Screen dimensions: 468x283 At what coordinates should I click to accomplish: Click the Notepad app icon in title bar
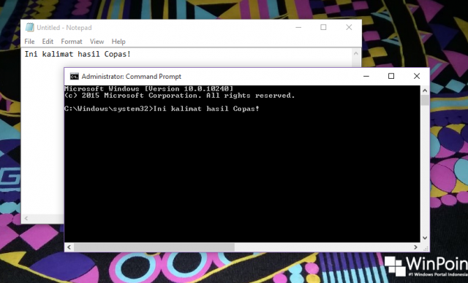point(29,28)
